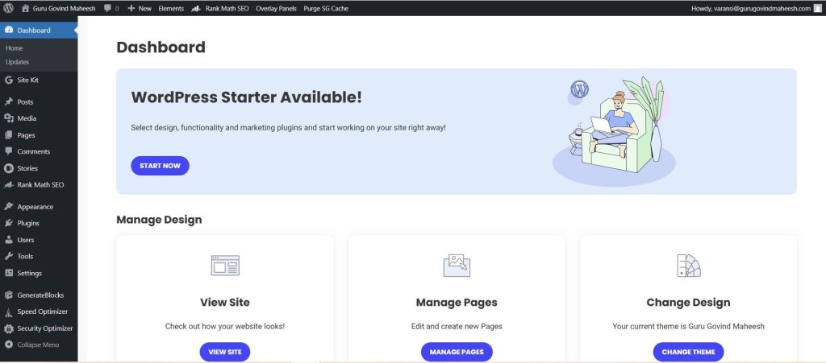Viewport: 826px width, 363px height.
Task: Click the Media icon in sidebar
Action: [x=8, y=118]
